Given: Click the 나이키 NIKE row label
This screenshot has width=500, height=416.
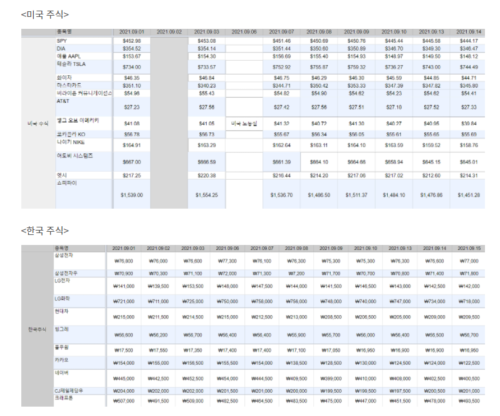Looking at the screenshot, I should coord(70,142).
